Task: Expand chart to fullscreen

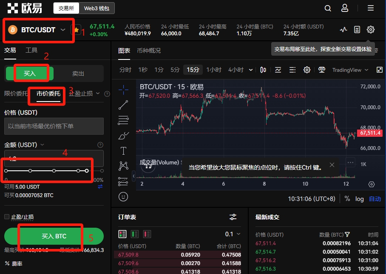Action: point(379,70)
